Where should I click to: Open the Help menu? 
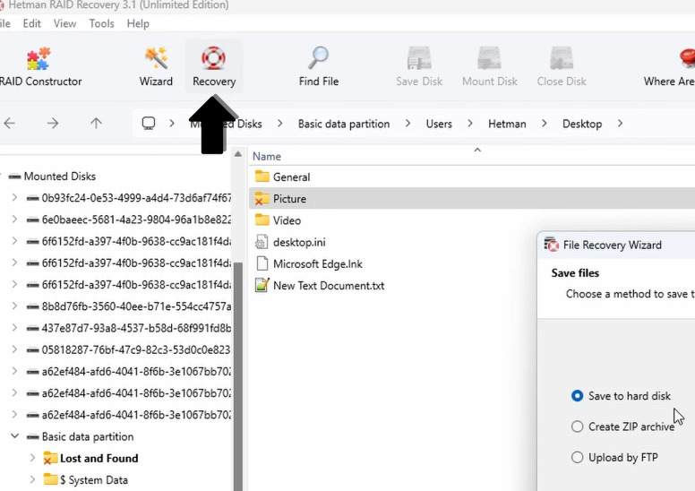click(x=138, y=23)
